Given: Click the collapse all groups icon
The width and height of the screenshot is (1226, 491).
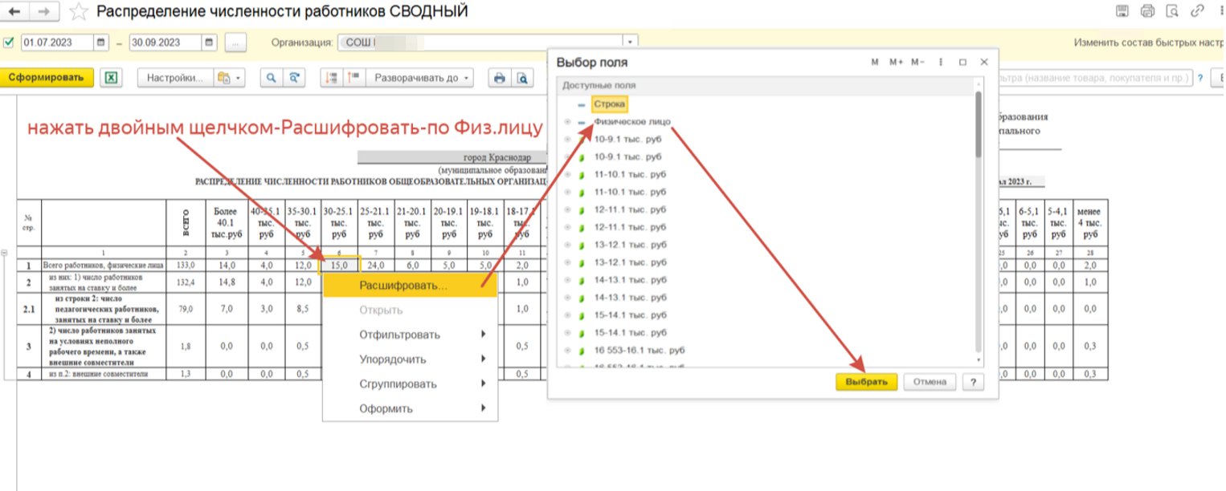Looking at the screenshot, I should coord(352,78).
